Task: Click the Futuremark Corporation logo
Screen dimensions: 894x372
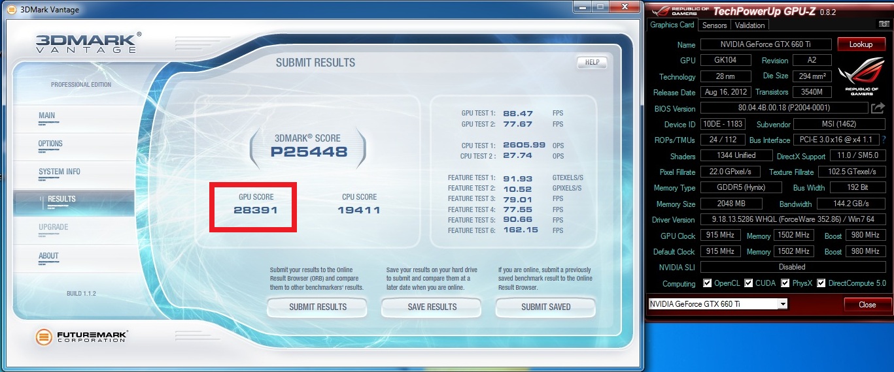Action: coord(82,337)
